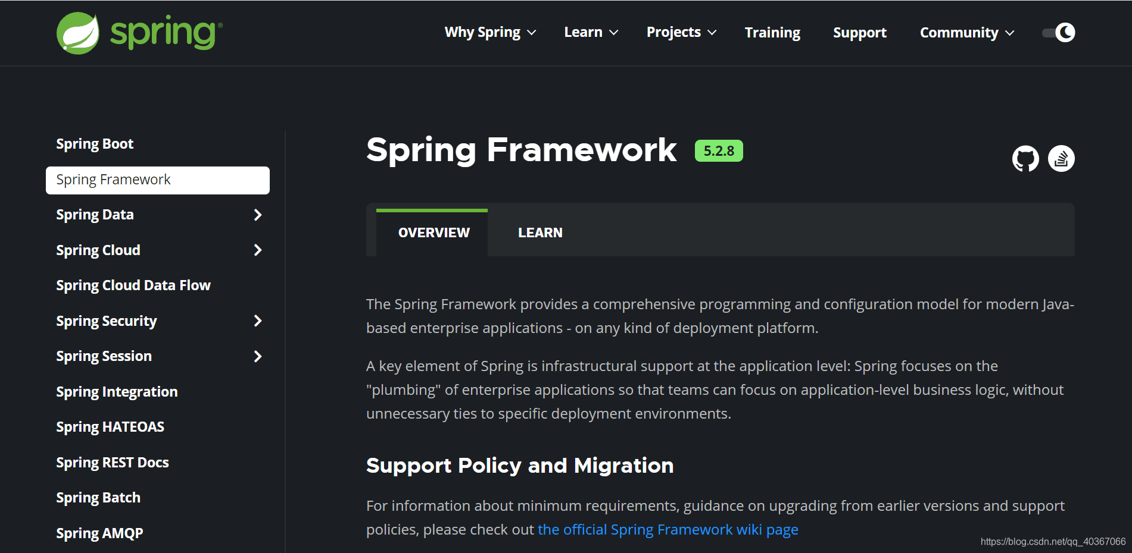Open Spring AMQP project link
The height and width of the screenshot is (553, 1132).
(99, 533)
